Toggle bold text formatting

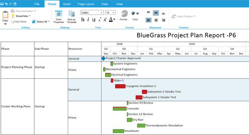(x=83, y=20)
